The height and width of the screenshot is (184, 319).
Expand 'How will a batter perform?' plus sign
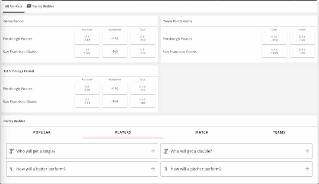pyautogui.click(x=153, y=169)
